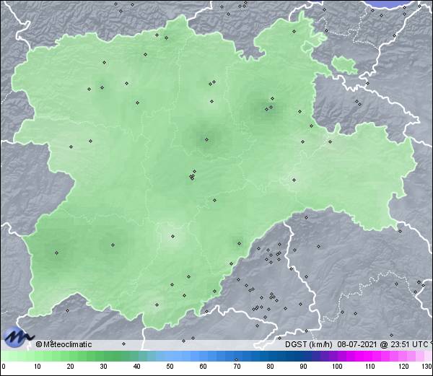
Task: Select the 70 label under the color scale
Action: tap(237, 367)
